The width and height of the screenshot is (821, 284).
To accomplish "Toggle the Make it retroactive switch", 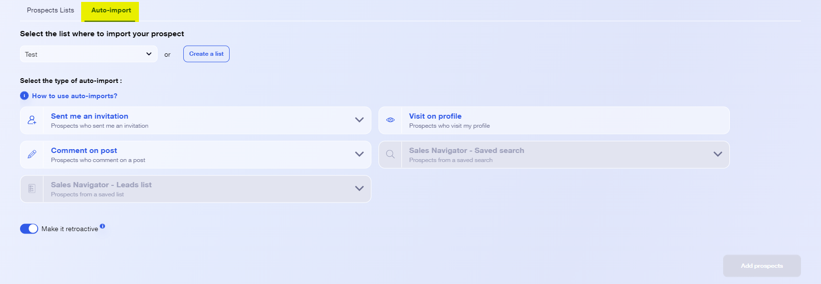I will click(29, 229).
